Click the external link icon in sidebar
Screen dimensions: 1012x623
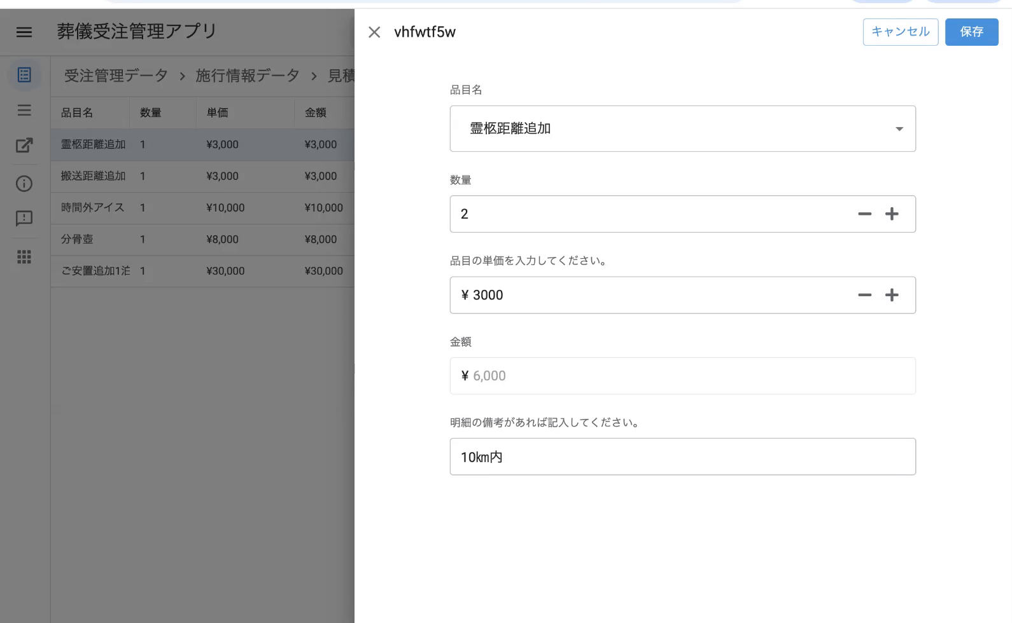pyautogui.click(x=24, y=146)
